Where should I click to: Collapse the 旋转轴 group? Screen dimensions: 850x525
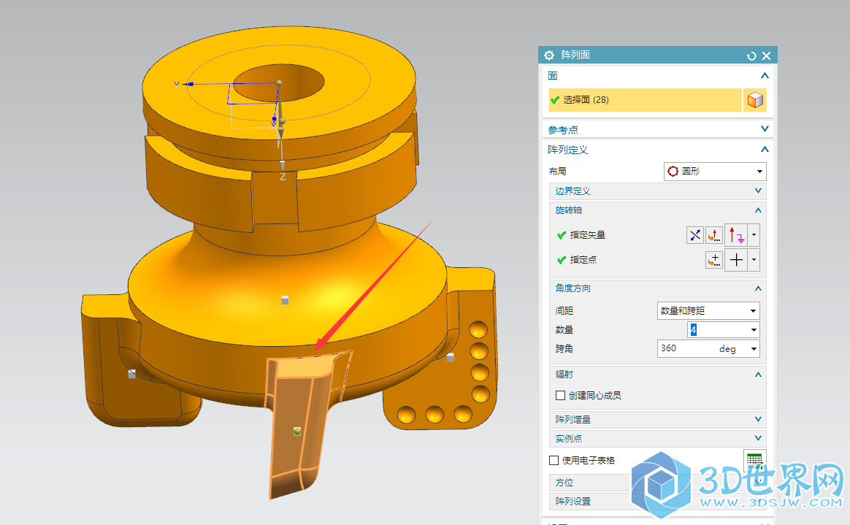[x=759, y=210]
